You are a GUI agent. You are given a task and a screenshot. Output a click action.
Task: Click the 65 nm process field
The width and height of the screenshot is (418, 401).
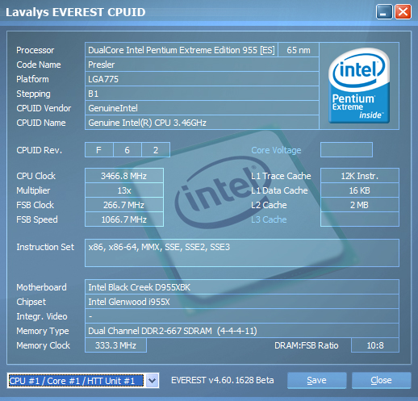(299, 50)
